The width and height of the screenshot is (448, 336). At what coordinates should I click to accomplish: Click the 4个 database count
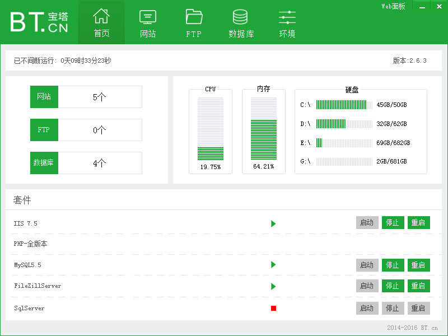100,163
